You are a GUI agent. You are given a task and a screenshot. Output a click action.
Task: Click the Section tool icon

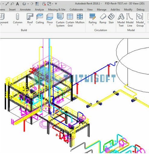32,4
